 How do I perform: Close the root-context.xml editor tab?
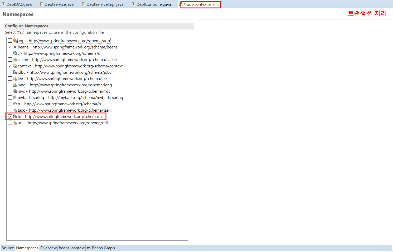tap(218, 4)
